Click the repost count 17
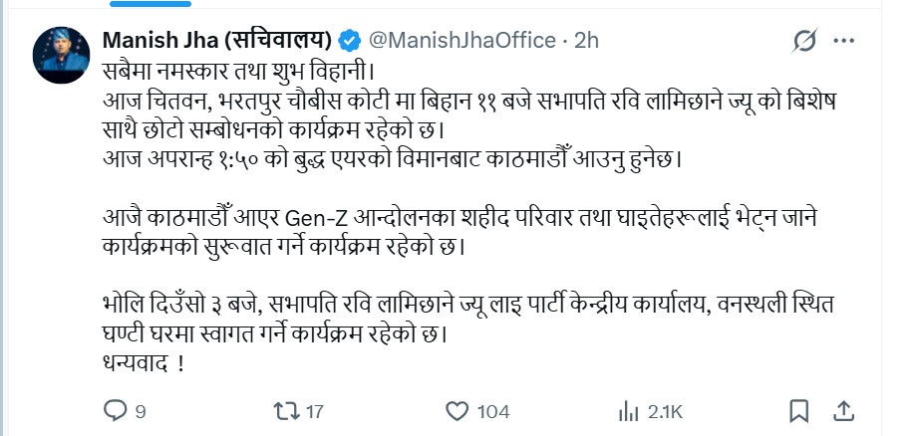The height and width of the screenshot is (436, 918). tap(314, 412)
